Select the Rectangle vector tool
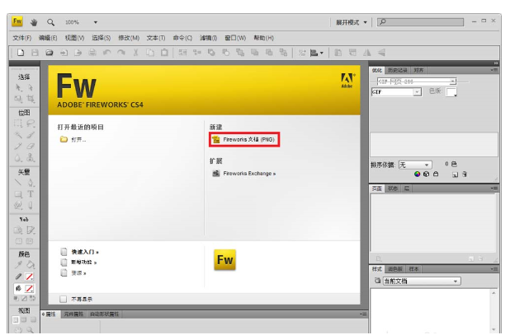 [x=18, y=194]
